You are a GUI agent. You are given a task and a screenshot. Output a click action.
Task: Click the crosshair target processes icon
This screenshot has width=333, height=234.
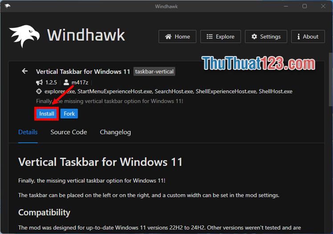(39, 92)
